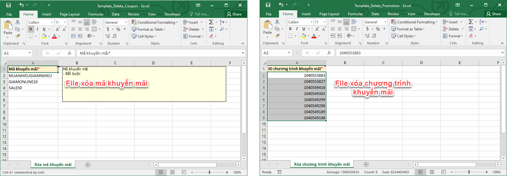The image size is (507, 176).
Task: Open the Page Layout tab in left window
Action: point(70,14)
